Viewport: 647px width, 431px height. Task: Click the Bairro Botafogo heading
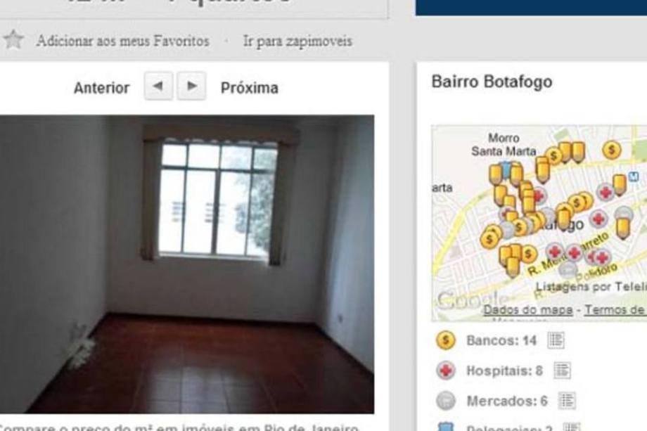pyautogui.click(x=492, y=82)
